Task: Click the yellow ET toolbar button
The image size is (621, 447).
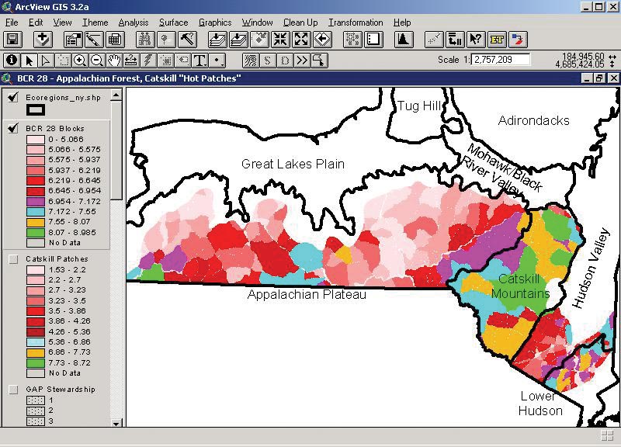Action: pos(497,40)
